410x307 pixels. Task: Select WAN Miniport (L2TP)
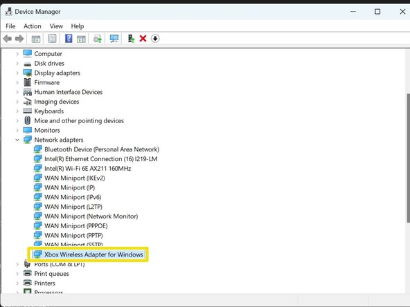pyautogui.click(x=73, y=207)
